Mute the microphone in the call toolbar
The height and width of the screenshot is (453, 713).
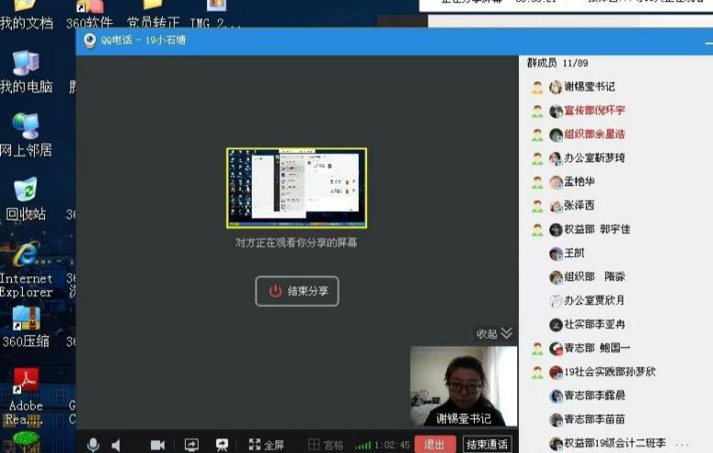coord(92,445)
